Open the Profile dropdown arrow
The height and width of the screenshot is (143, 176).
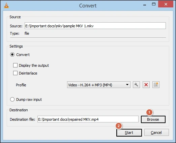(x=127, y=85)
